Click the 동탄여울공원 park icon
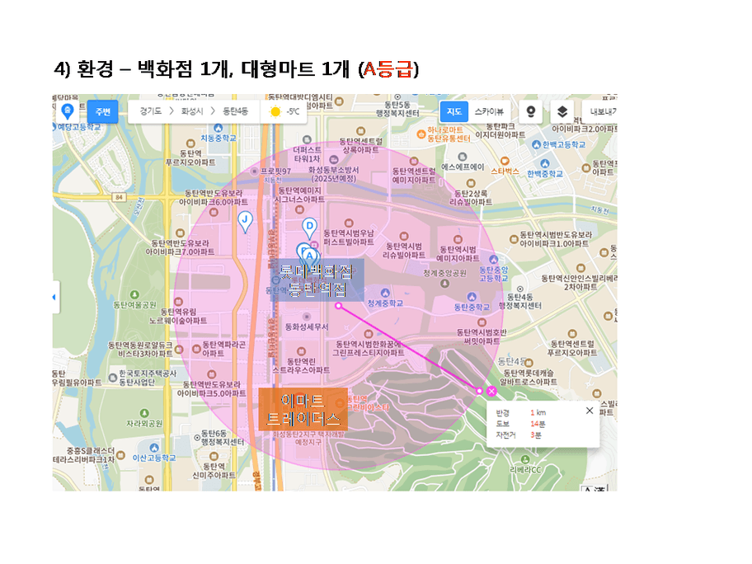 point(134,294)
